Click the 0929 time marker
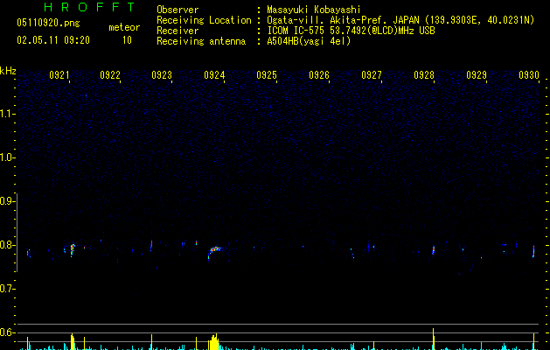The height and width of the screenshot is (350, 550). (x=477, y=75)
